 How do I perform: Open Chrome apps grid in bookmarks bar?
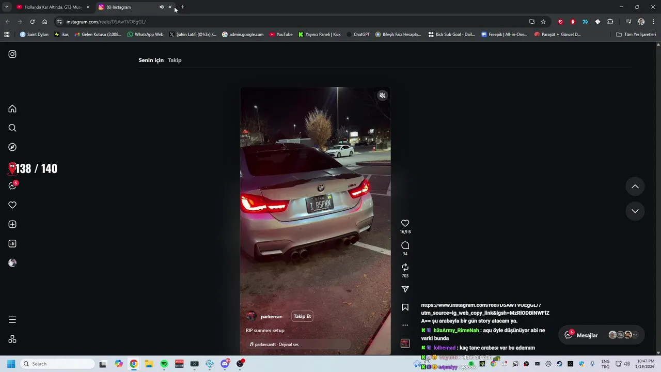(7, 35)
